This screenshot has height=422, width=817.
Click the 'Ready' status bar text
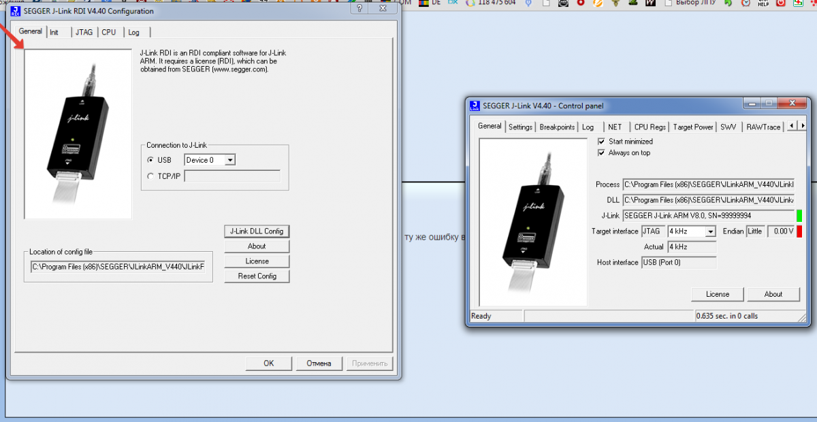[481, 316]
